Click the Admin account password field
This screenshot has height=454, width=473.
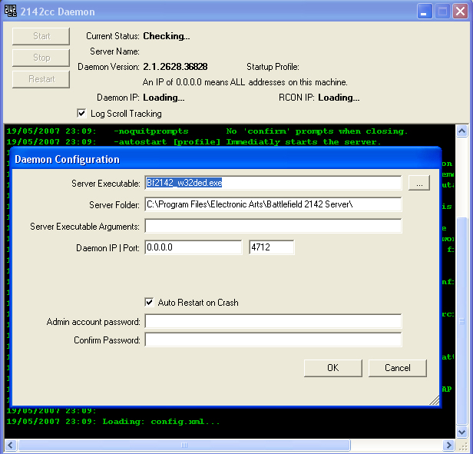tap(273, 321)
